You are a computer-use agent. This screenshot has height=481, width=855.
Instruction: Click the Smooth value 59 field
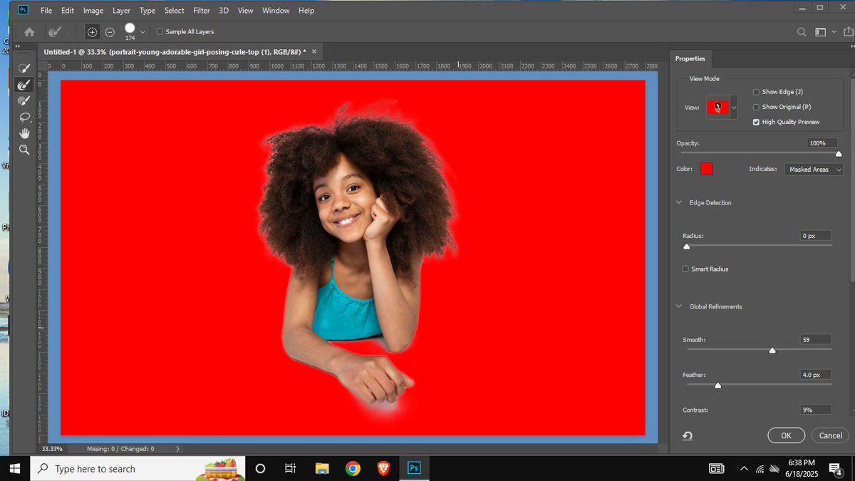pos(816,340)
